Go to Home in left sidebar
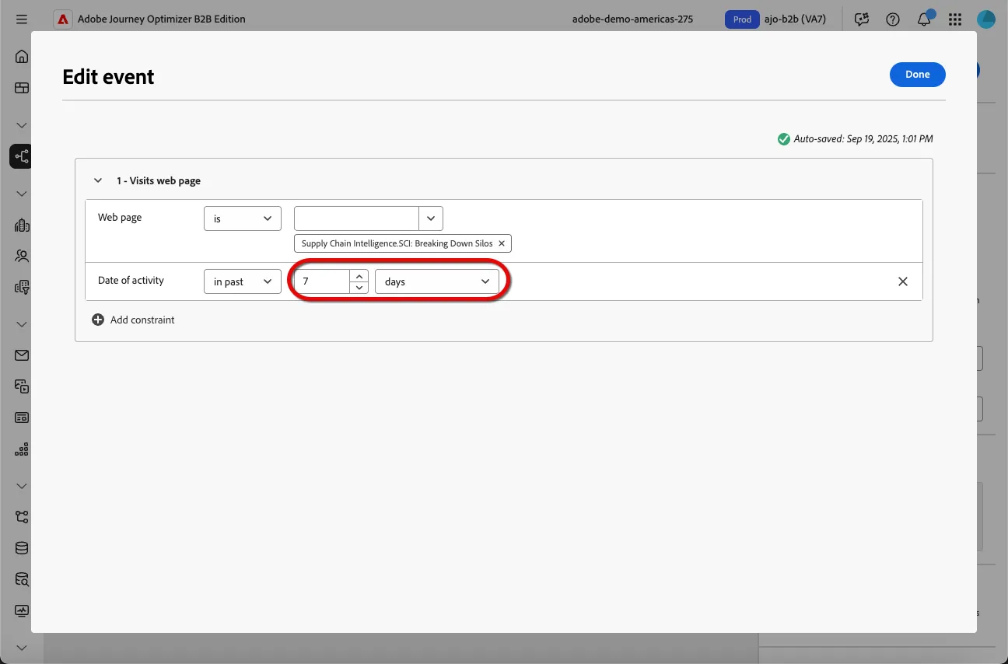 [x=22, y=56]
